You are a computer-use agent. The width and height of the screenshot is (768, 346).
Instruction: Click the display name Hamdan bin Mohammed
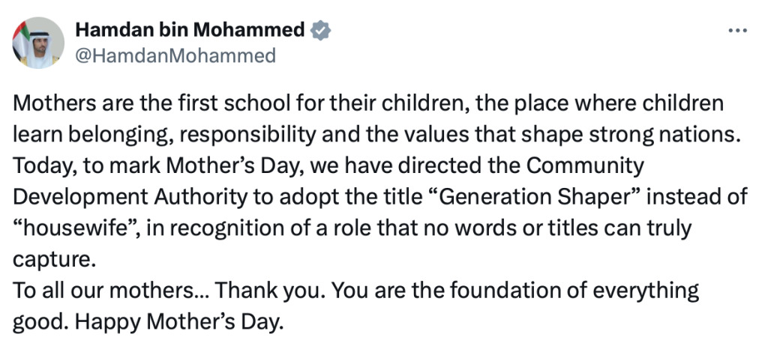[x=190, y=31]
